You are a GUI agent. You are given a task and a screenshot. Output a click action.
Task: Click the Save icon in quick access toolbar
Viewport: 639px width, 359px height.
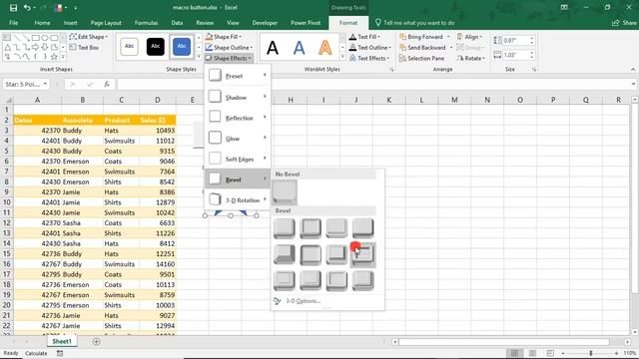(x=13, y=8)
